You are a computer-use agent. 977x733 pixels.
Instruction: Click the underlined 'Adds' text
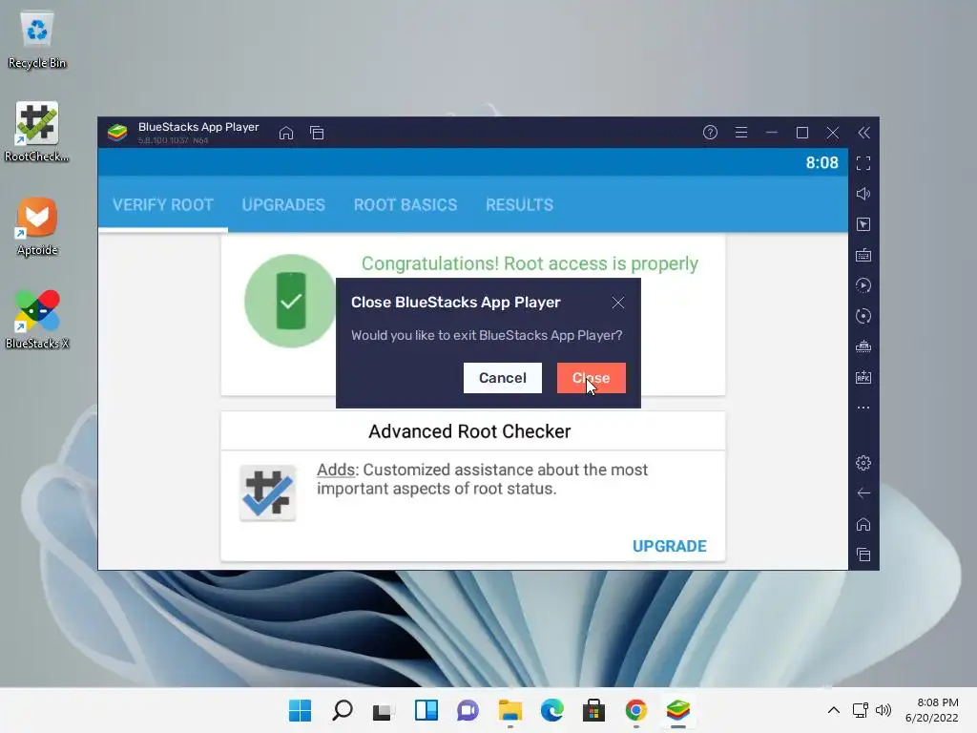click(x=336, y=470)
